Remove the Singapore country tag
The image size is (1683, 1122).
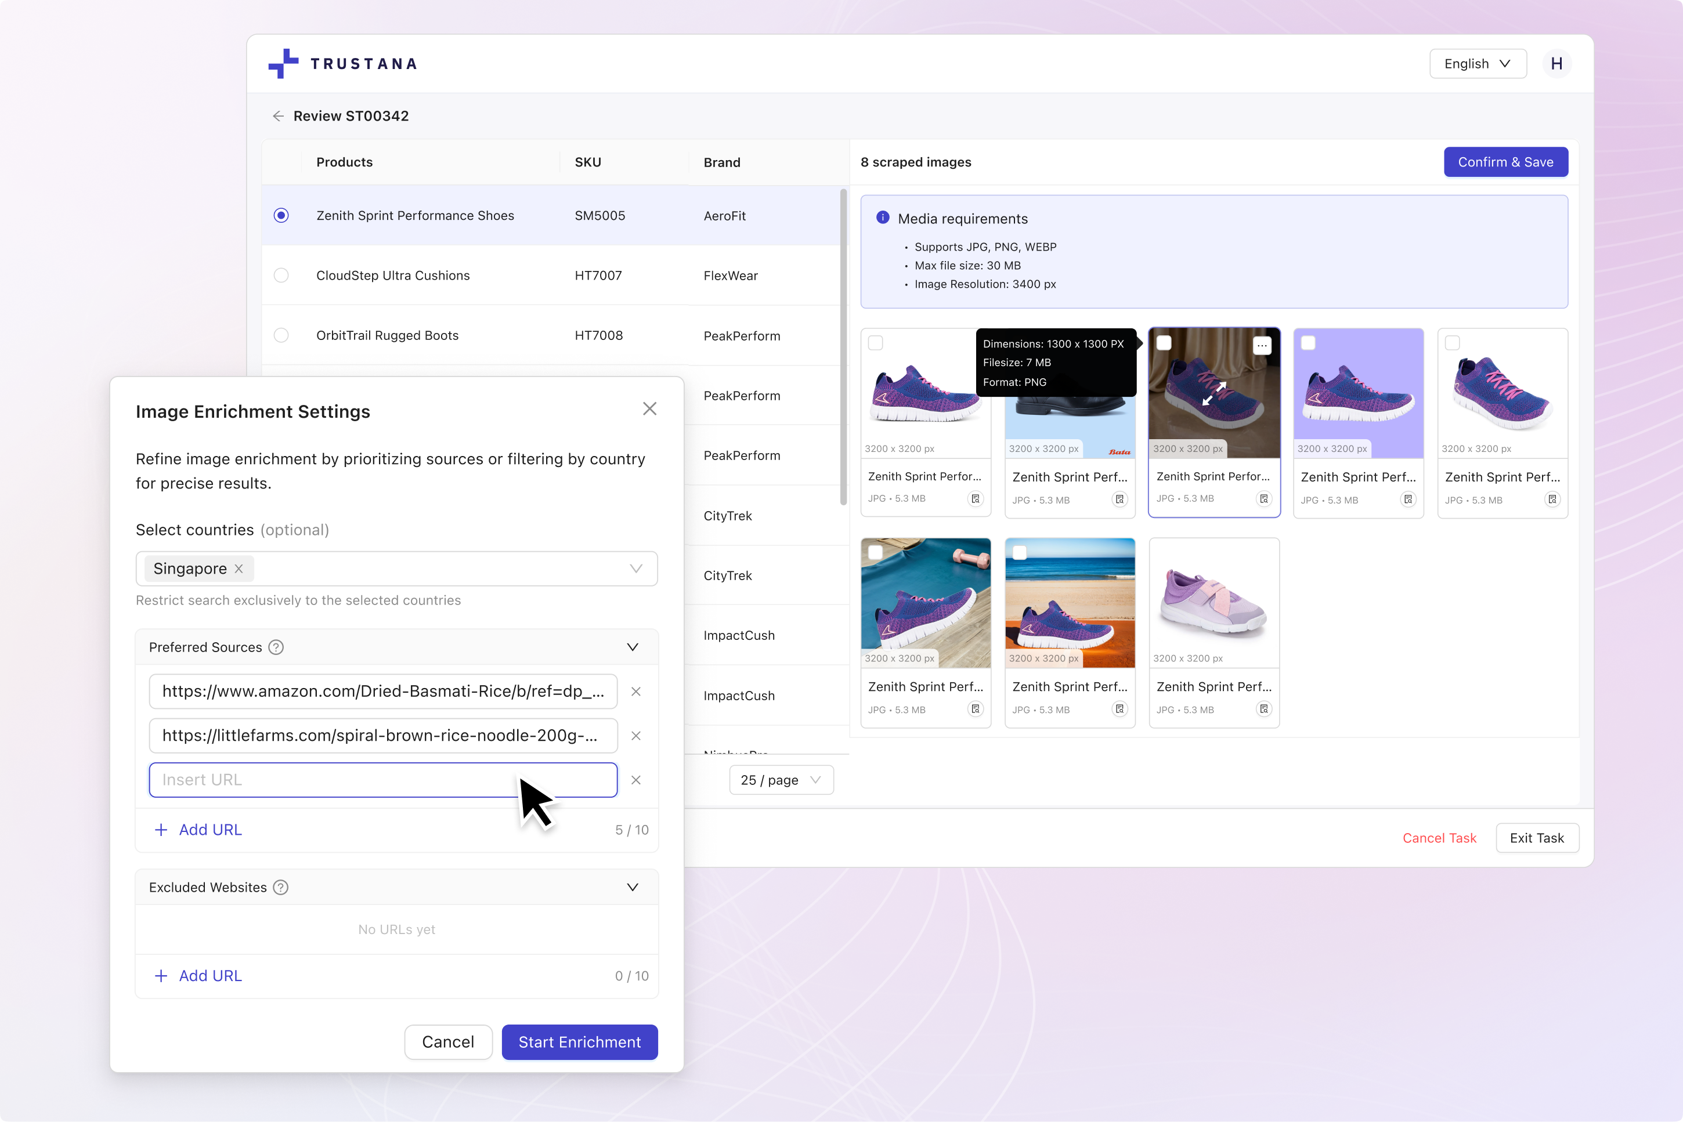[239, 569]
